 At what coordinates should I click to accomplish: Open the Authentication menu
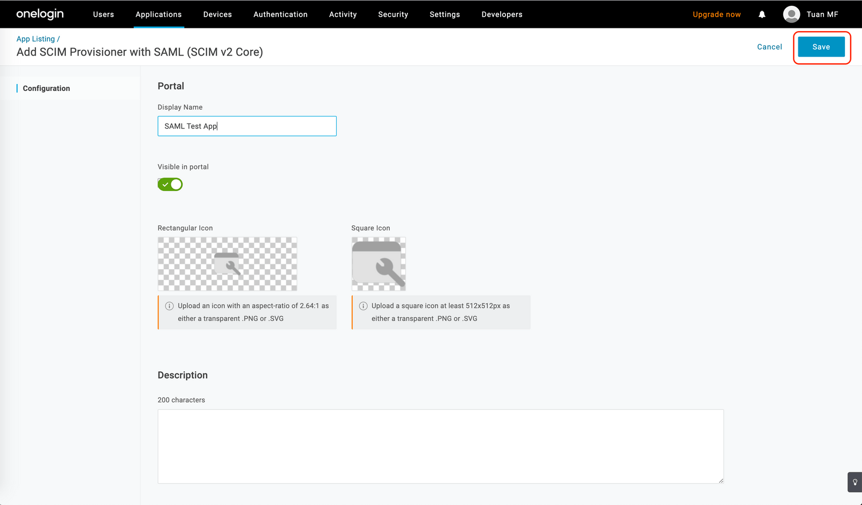pyautogui.click(x=281, y=14)
